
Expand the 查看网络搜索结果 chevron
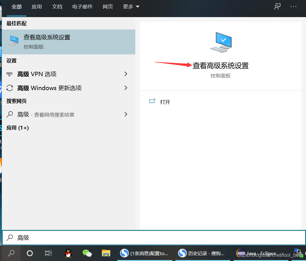pos(126,114)
